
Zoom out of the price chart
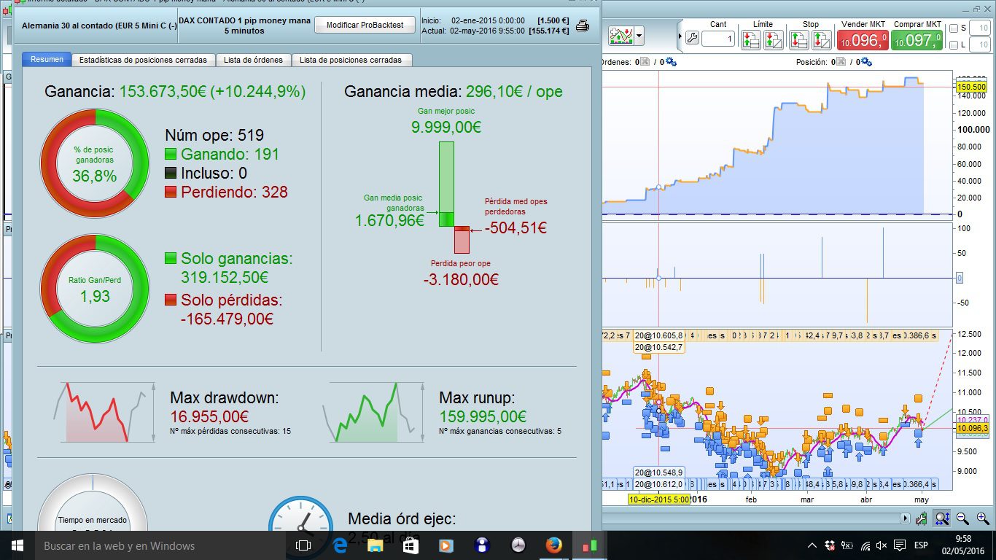(962, 518)
